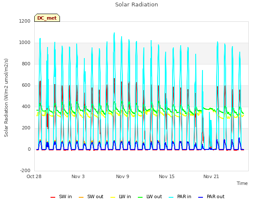274x205 pixels.
Task: Toggle the LW in legend entry
Action: pyautogui.click(x=121, y=196)
